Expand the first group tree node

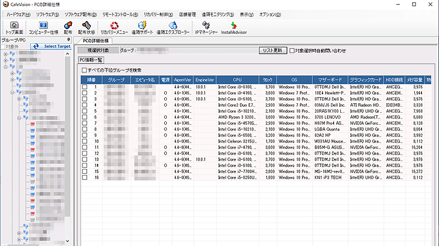pos(5,54)
